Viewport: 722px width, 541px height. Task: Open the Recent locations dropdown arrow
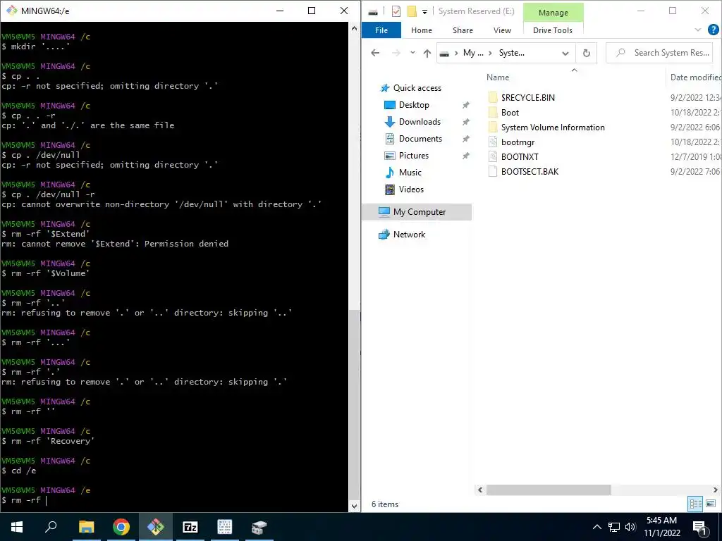click(412, 53)
